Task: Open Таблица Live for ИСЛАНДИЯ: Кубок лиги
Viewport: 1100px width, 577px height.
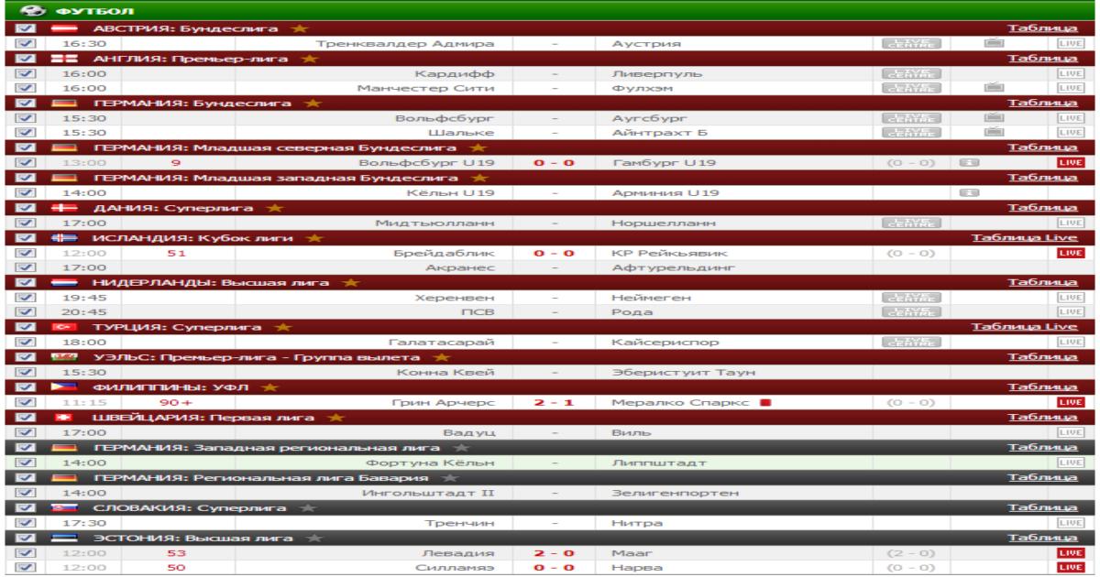Action: 1025,238
